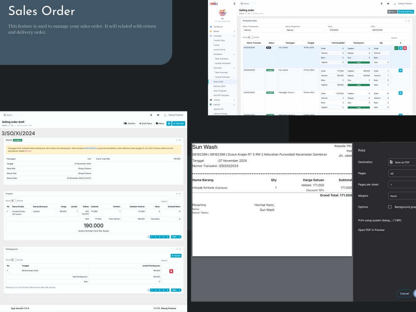Click page 3 in Produk pagination
Viewport: 416px width, 312px height.
[x=160, y=237]
